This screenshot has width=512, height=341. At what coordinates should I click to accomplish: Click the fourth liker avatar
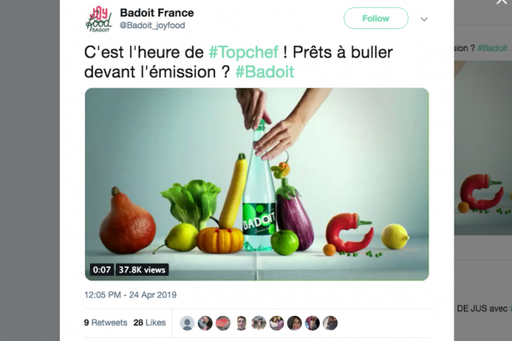tap(241, 323)
